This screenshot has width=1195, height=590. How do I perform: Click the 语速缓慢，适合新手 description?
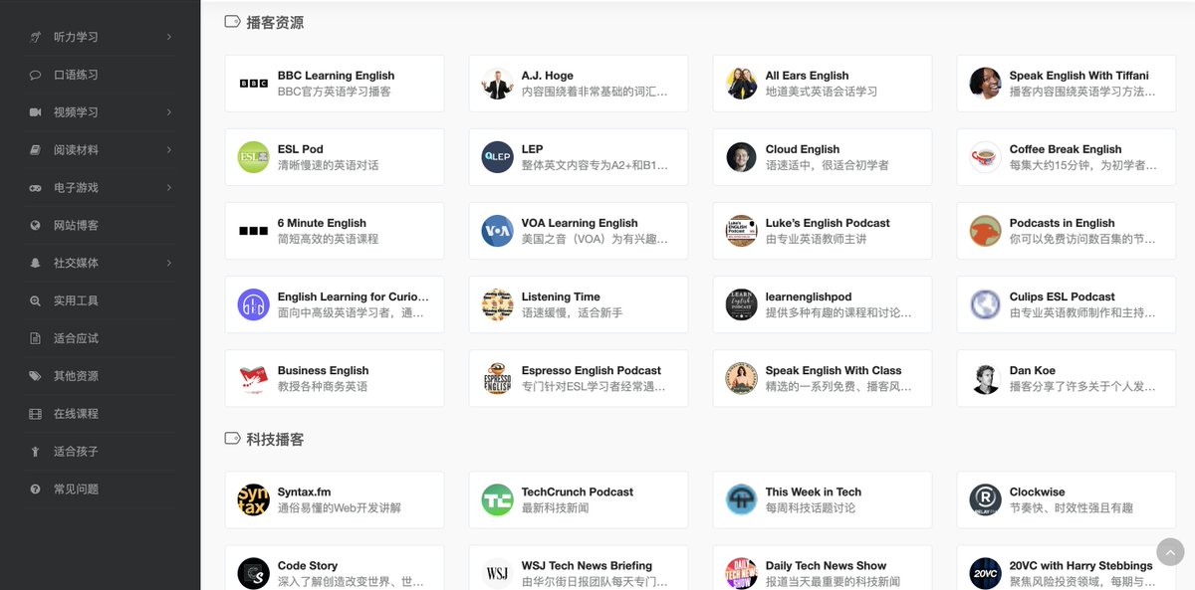coord(572,312)
